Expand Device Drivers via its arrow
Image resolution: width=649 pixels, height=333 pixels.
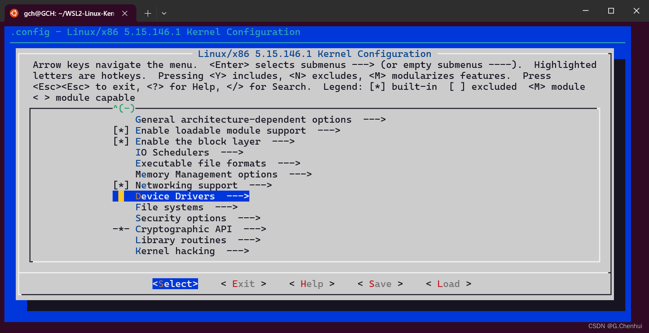pyautogui.click(x=238, y=196)
